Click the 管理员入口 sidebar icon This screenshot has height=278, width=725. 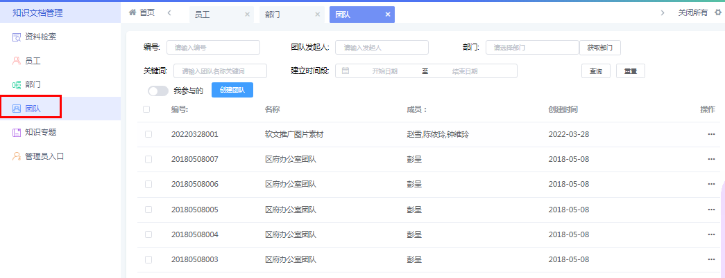pos(17,156)
